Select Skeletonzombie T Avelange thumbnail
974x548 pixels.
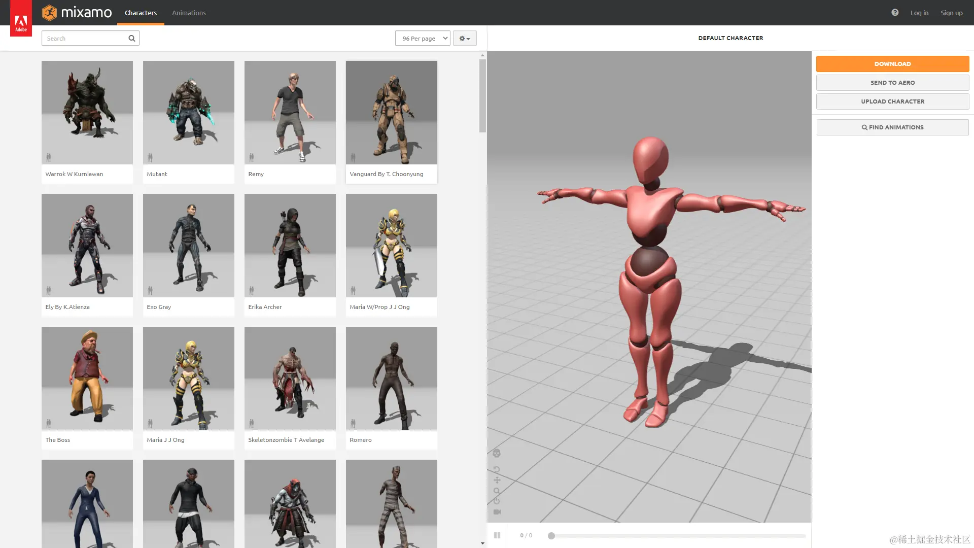click(x=290, y=379)
